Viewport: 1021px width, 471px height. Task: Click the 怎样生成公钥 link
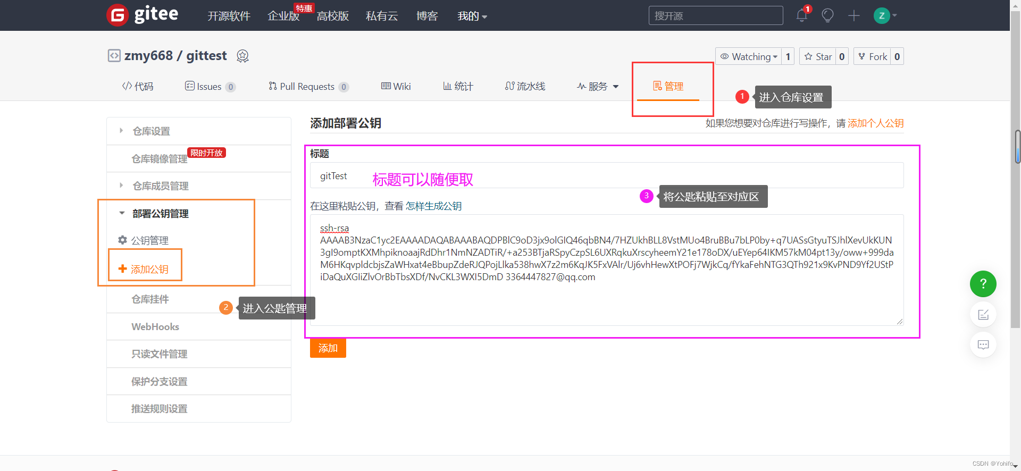click(x=433, y=206)
